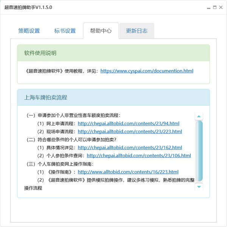Maximize the 超音速拍牌助手 window
The height and width of the screenshot is (227, 227).
pos(215,7)
